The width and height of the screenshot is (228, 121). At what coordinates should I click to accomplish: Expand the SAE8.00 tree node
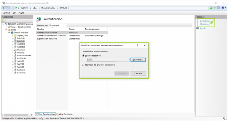12,67
